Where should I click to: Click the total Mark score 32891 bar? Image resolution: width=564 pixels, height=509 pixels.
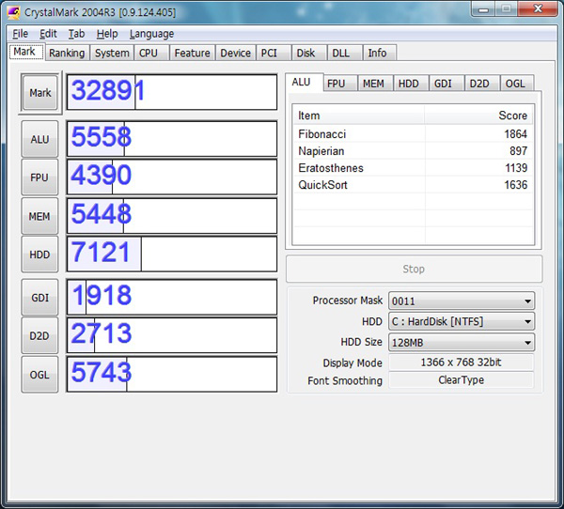[x=172, y=92]
